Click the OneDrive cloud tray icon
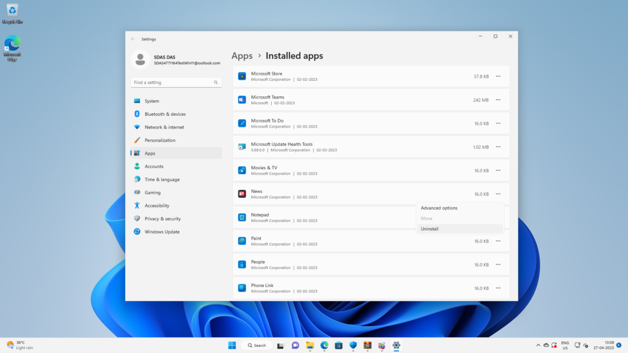 546,346
